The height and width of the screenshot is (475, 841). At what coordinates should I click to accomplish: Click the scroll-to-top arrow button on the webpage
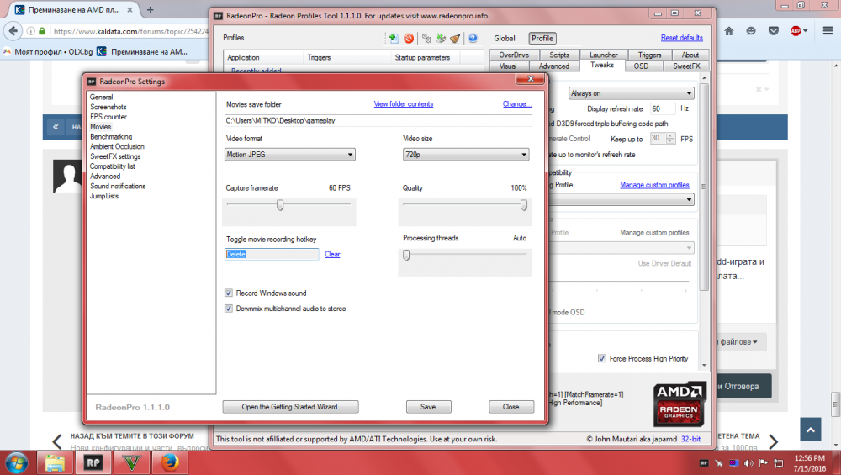coord(811,430)
